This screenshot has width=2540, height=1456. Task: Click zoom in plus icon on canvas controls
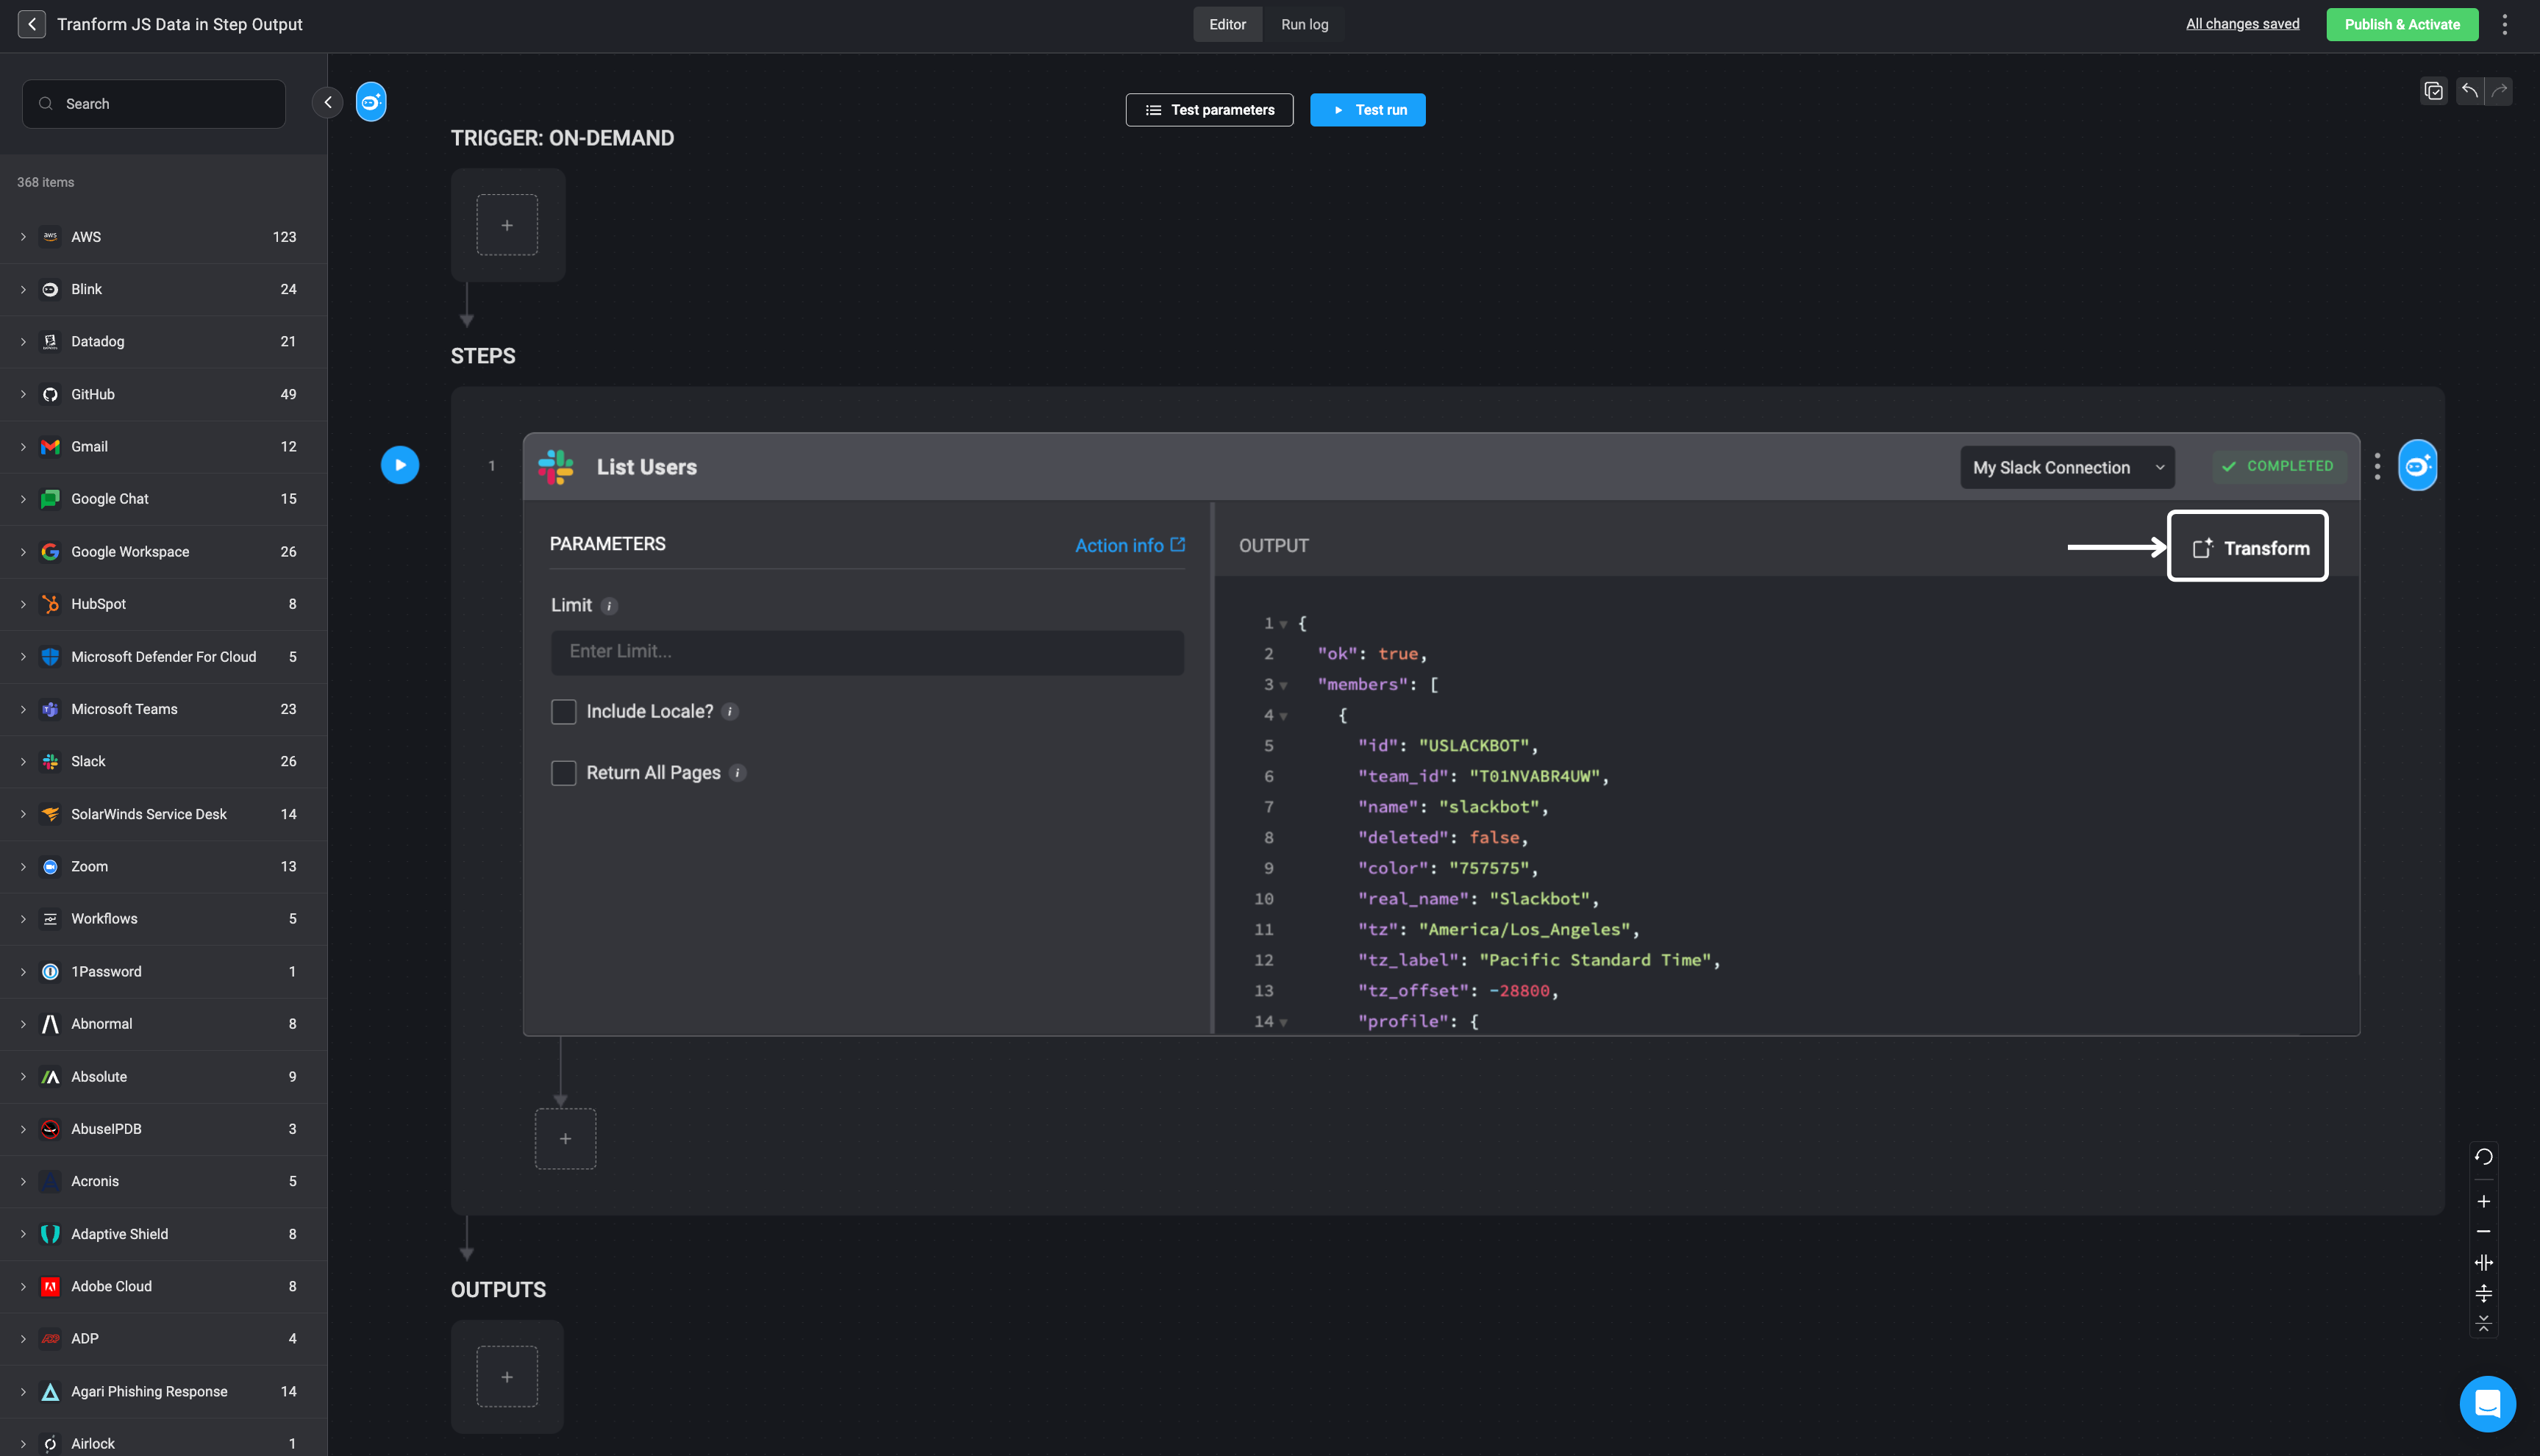tap(2483, 1201)
